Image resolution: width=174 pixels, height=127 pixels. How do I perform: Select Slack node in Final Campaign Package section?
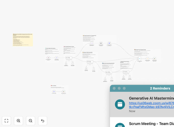(154, 59)
